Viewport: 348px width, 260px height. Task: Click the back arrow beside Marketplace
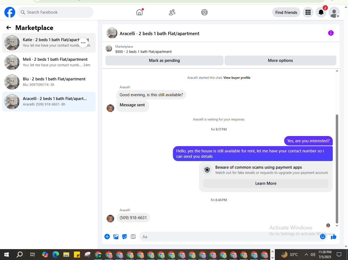[x=9, y=28]
